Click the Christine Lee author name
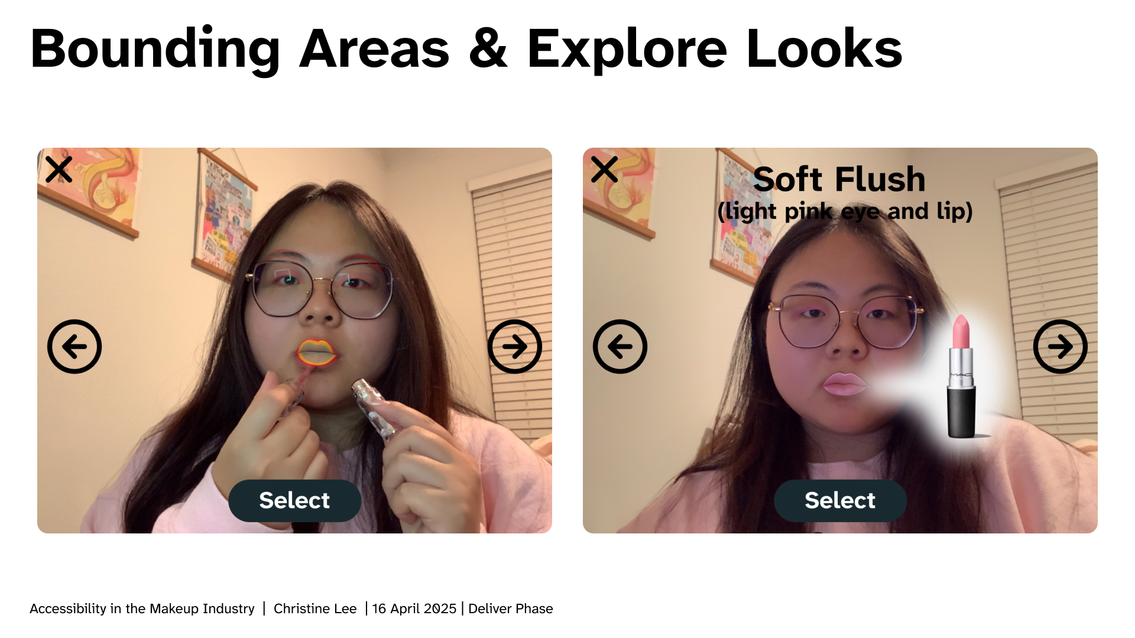The width and height of the screenshot is (1135, 638). click(x=315, y=608)
